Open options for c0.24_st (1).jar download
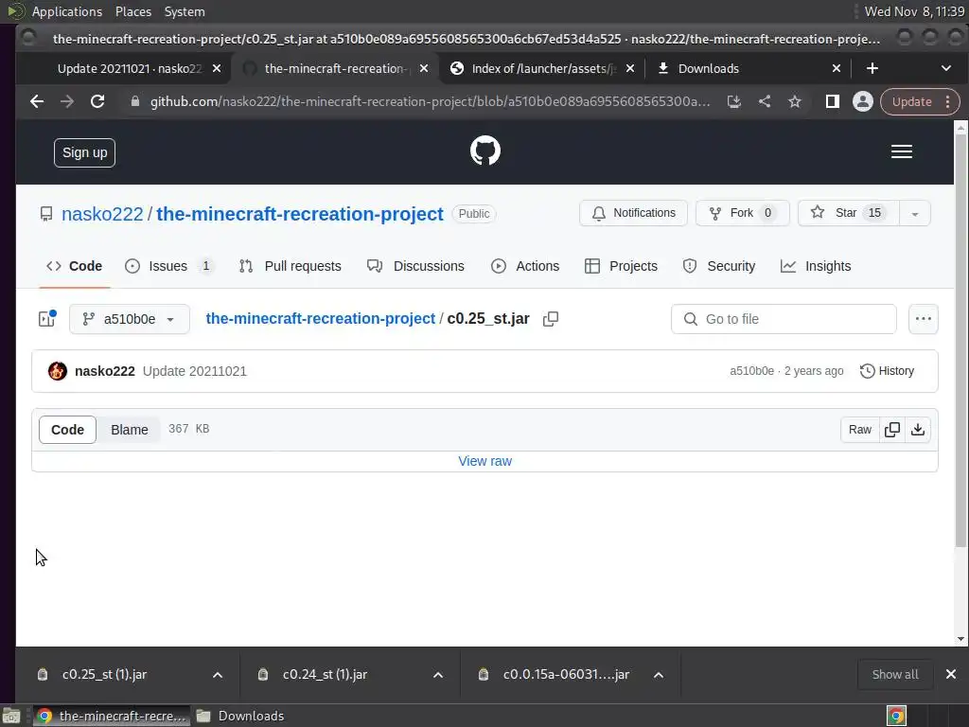The width and height of the screenshot is (969, 727). pyautogui.click(x=438, y=674)
